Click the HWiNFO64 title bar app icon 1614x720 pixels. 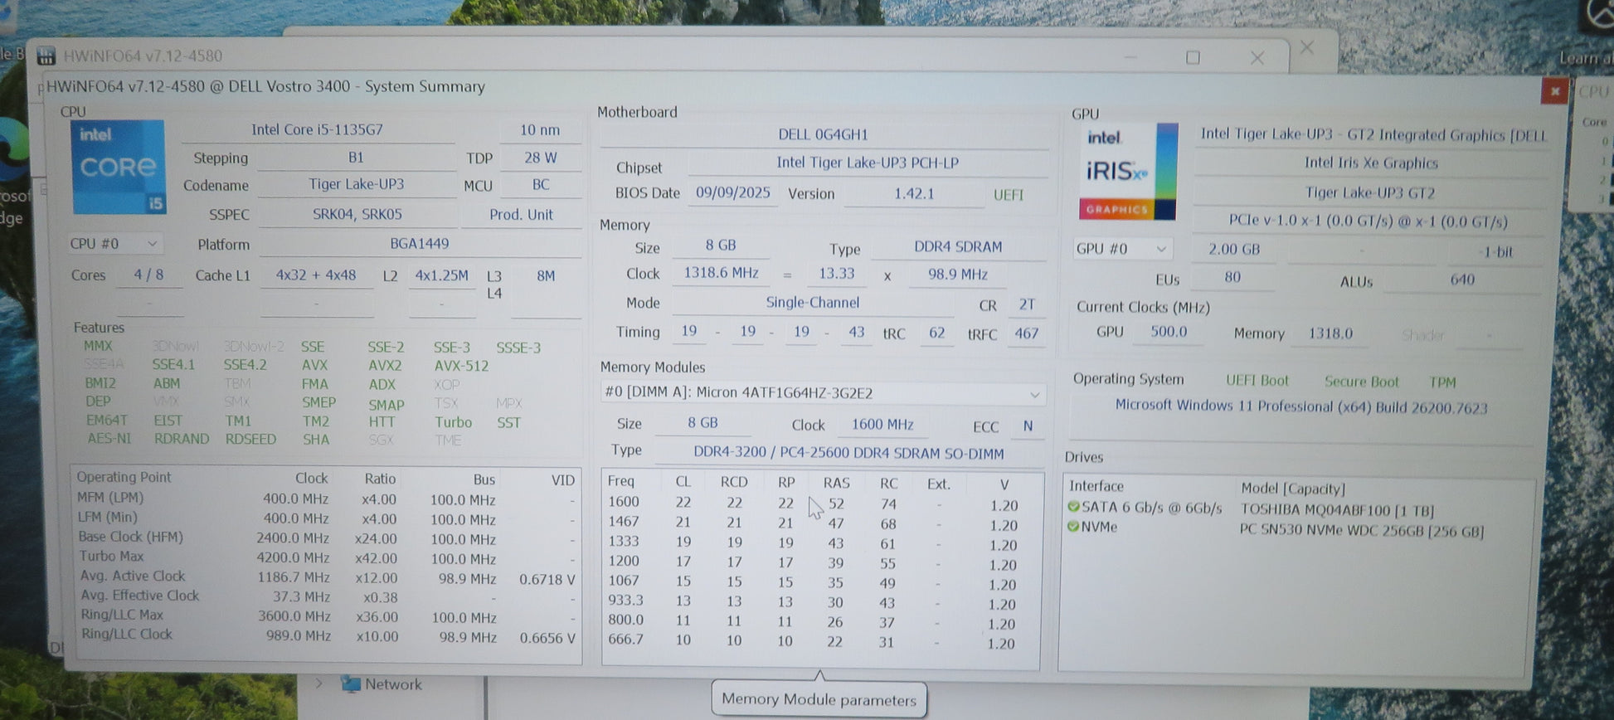[x=46, y=56]
